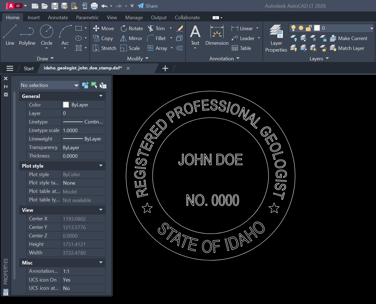Screen dimensions: 376x304
Task: Activate the Array command
Action: tap(157, 48)
